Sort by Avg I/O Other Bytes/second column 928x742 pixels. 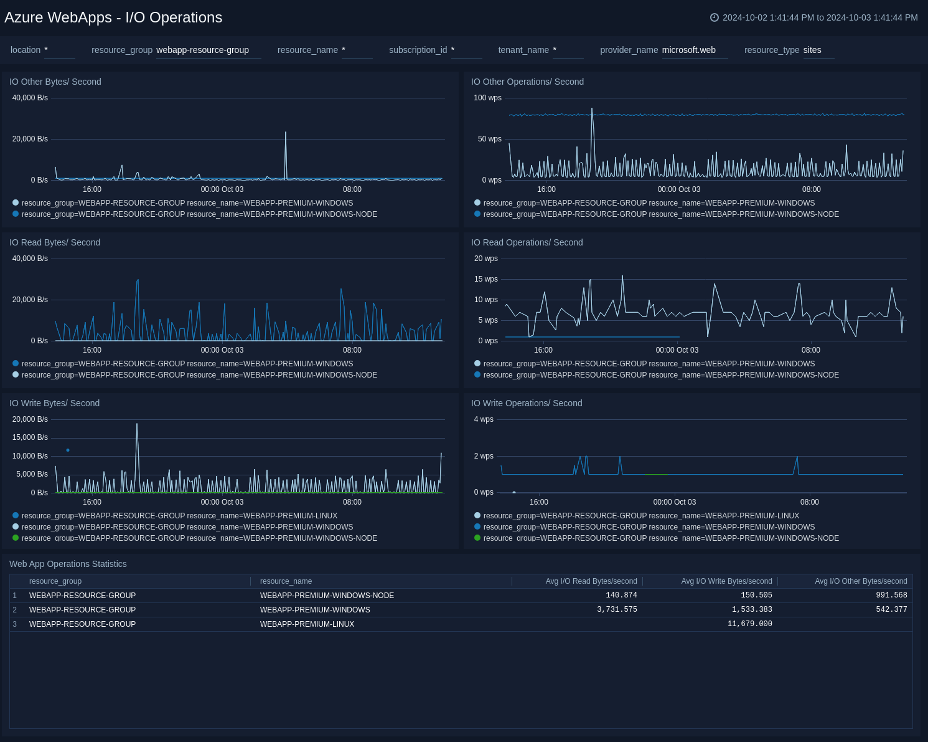click(861, 581)
